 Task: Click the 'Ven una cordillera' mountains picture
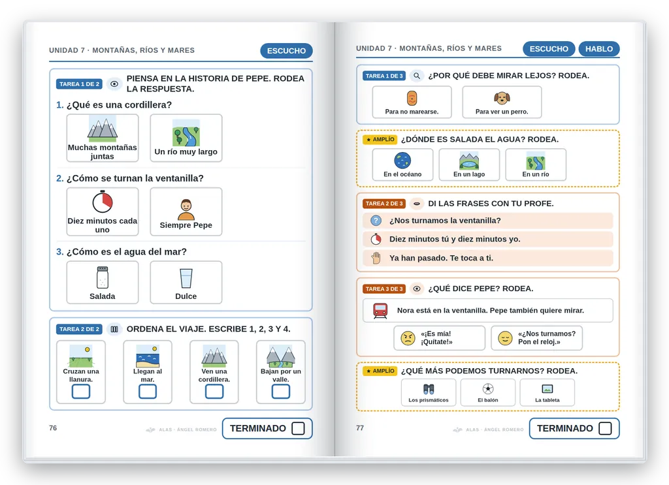coord(214,356)
